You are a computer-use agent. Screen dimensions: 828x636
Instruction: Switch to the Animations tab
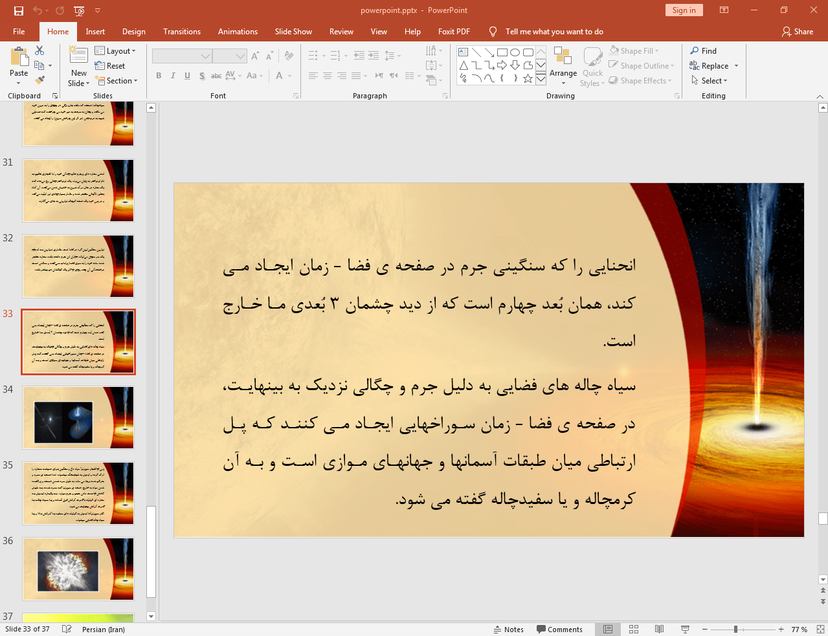pyautogui.click(x=238, y=32)
